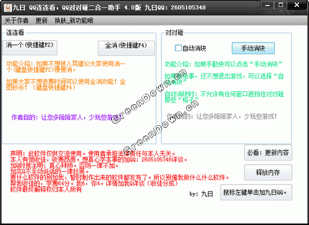Open the 换肤_新功能哦 menu
The image size is (309, 225).
74,20
